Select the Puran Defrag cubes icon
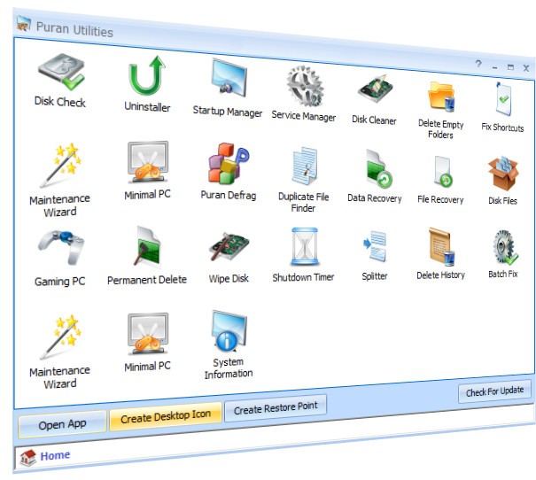The image size is (536, 480). 229,163
